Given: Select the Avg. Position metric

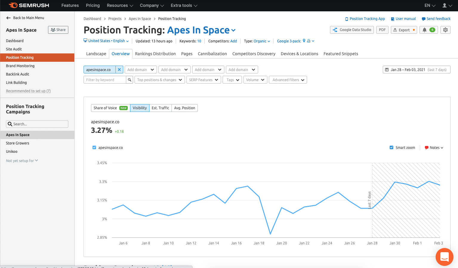Looking at the screenshot, I should pos(184,108).
